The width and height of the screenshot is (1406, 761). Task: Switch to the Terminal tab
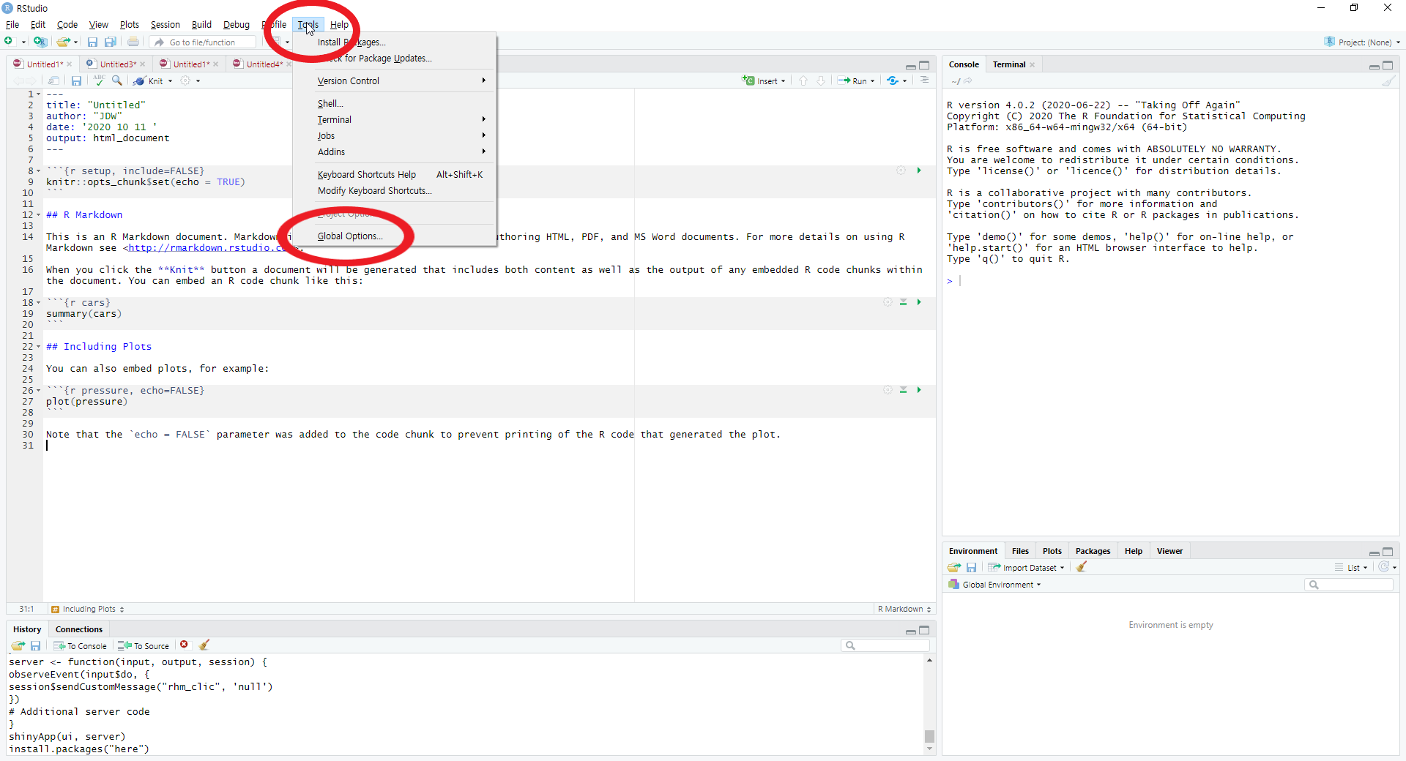pyautogui.click(x=1009, y=64)
